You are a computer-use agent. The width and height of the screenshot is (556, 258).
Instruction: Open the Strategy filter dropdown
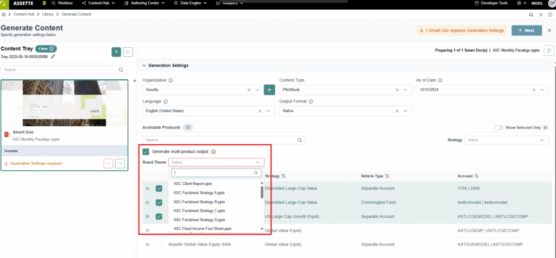[x=507, y=140]
